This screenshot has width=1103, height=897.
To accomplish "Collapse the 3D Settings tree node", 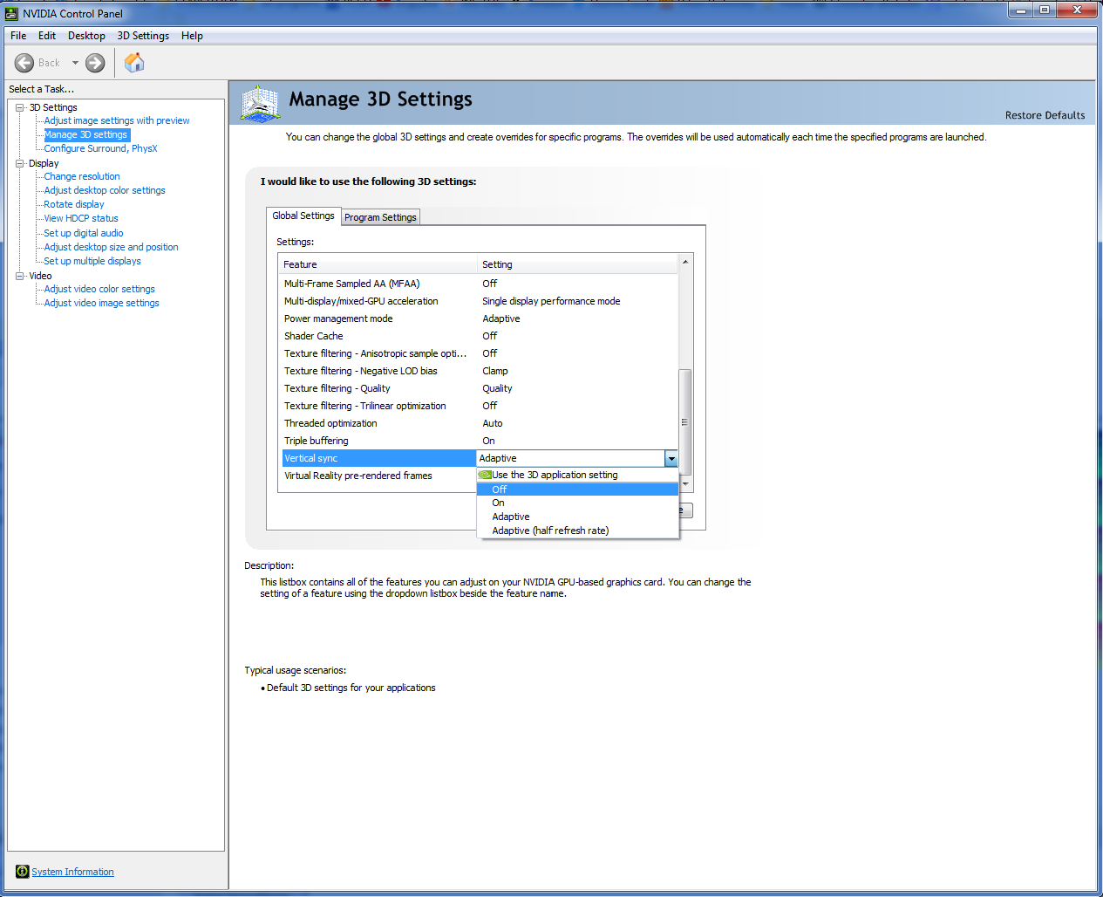I will pyautogui.click(x=19, y=107).
